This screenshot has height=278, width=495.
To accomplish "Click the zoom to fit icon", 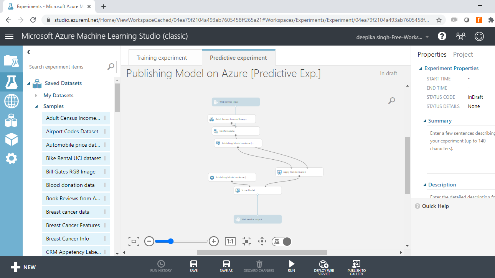I will pyautogui.click(x=247, y=241).
